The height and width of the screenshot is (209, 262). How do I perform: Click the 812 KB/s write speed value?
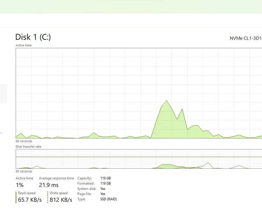[61, 200]
